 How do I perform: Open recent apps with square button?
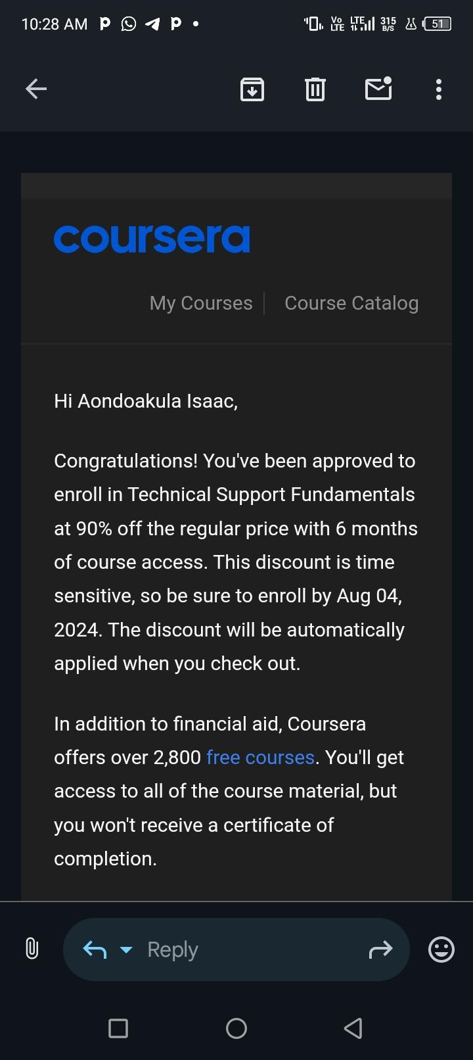point(118,1028)
